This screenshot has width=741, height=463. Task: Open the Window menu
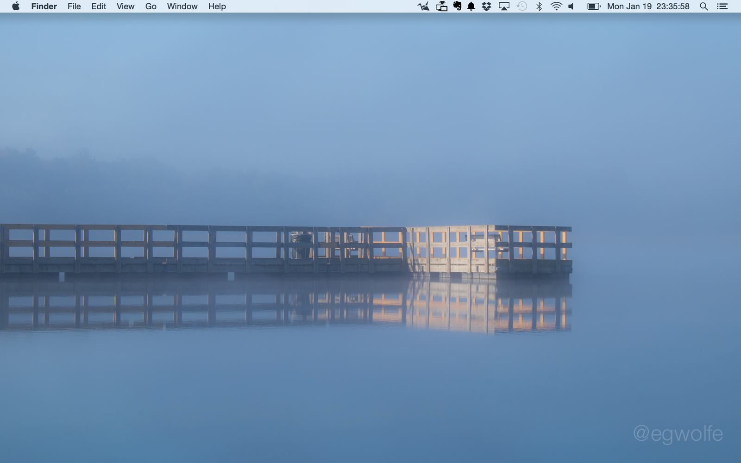pos(182,6)
